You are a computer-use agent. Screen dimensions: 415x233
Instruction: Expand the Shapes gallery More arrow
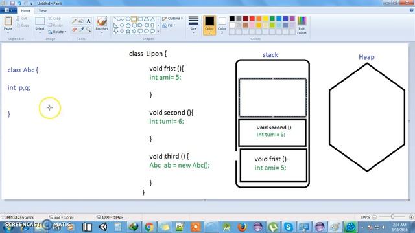[158, 31]
